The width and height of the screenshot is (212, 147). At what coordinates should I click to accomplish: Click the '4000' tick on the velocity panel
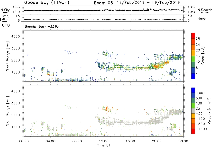15,91
